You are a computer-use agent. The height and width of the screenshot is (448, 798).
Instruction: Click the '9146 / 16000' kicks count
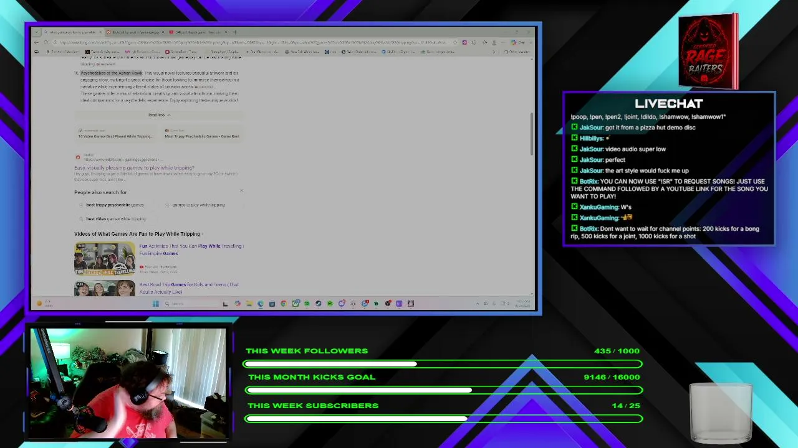coord(612,377)
